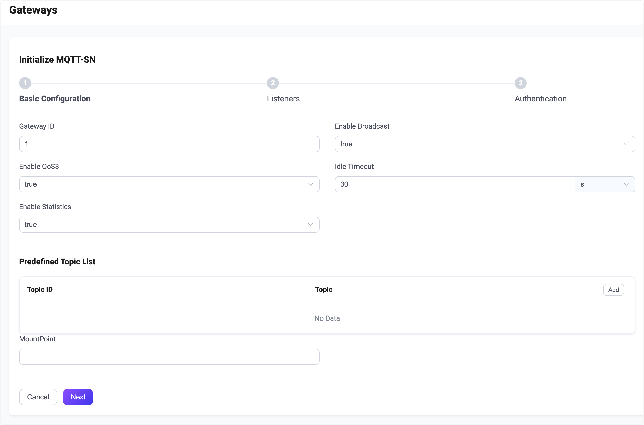Viewport: 644px width, 425px height.
Task: Click Enable QoS3 chevron arrow
Action: coord(310,184)
